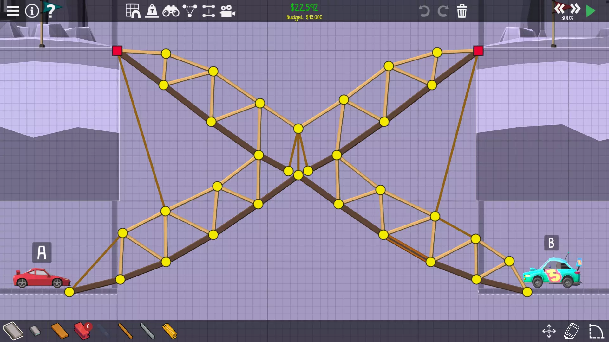Image resolution: width=609 pixels, height=342 pixels.
Task: Click the red anchor at top left
Action: 117,51
